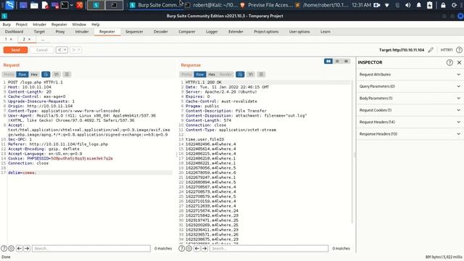Switch to the Previse File Access browser window

point(267,5)
